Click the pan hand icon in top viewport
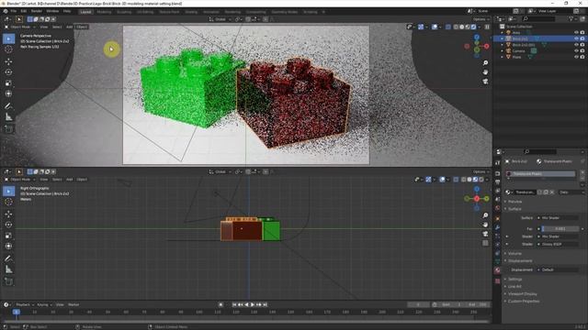The image size is (588, 330). point(485,71)
